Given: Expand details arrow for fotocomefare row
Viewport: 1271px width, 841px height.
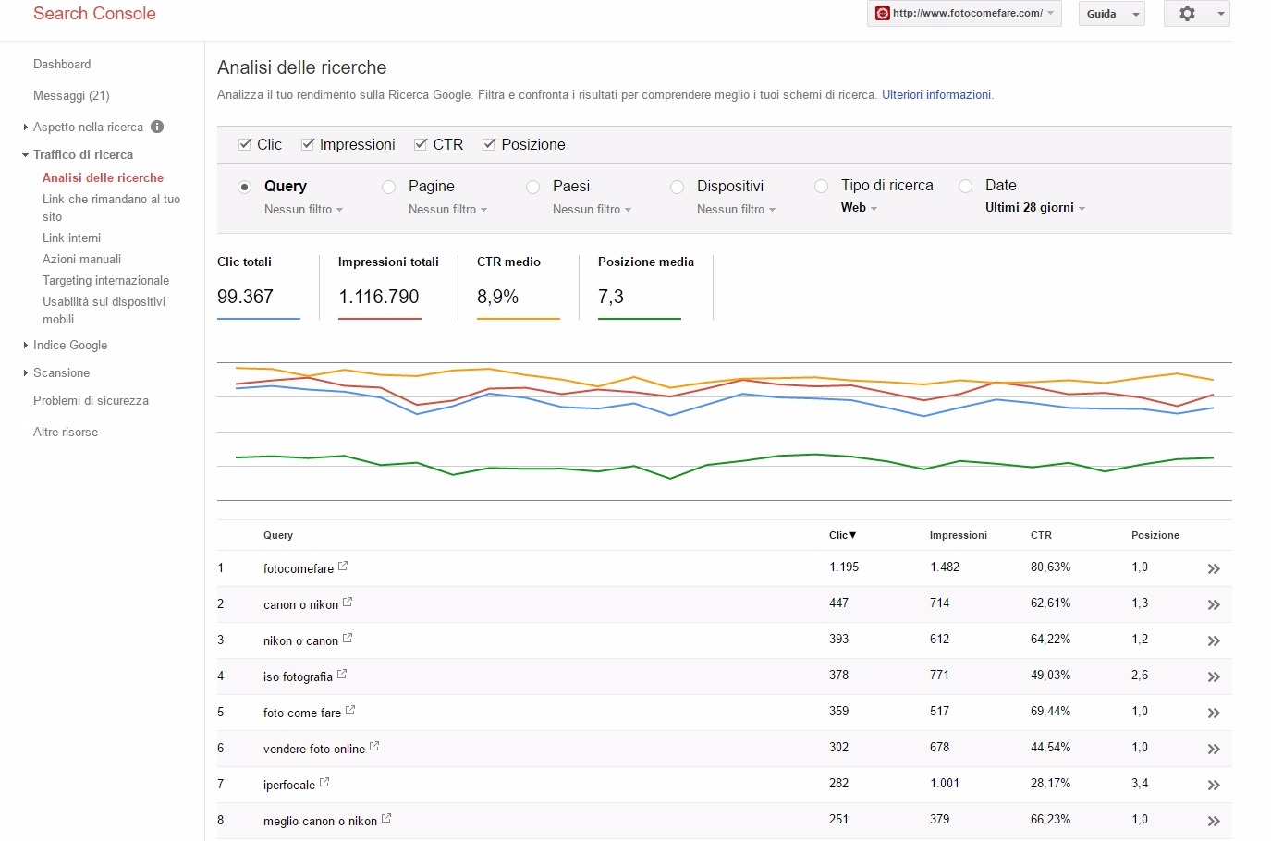Looking at the screenshot, I should coord(1214,569).
